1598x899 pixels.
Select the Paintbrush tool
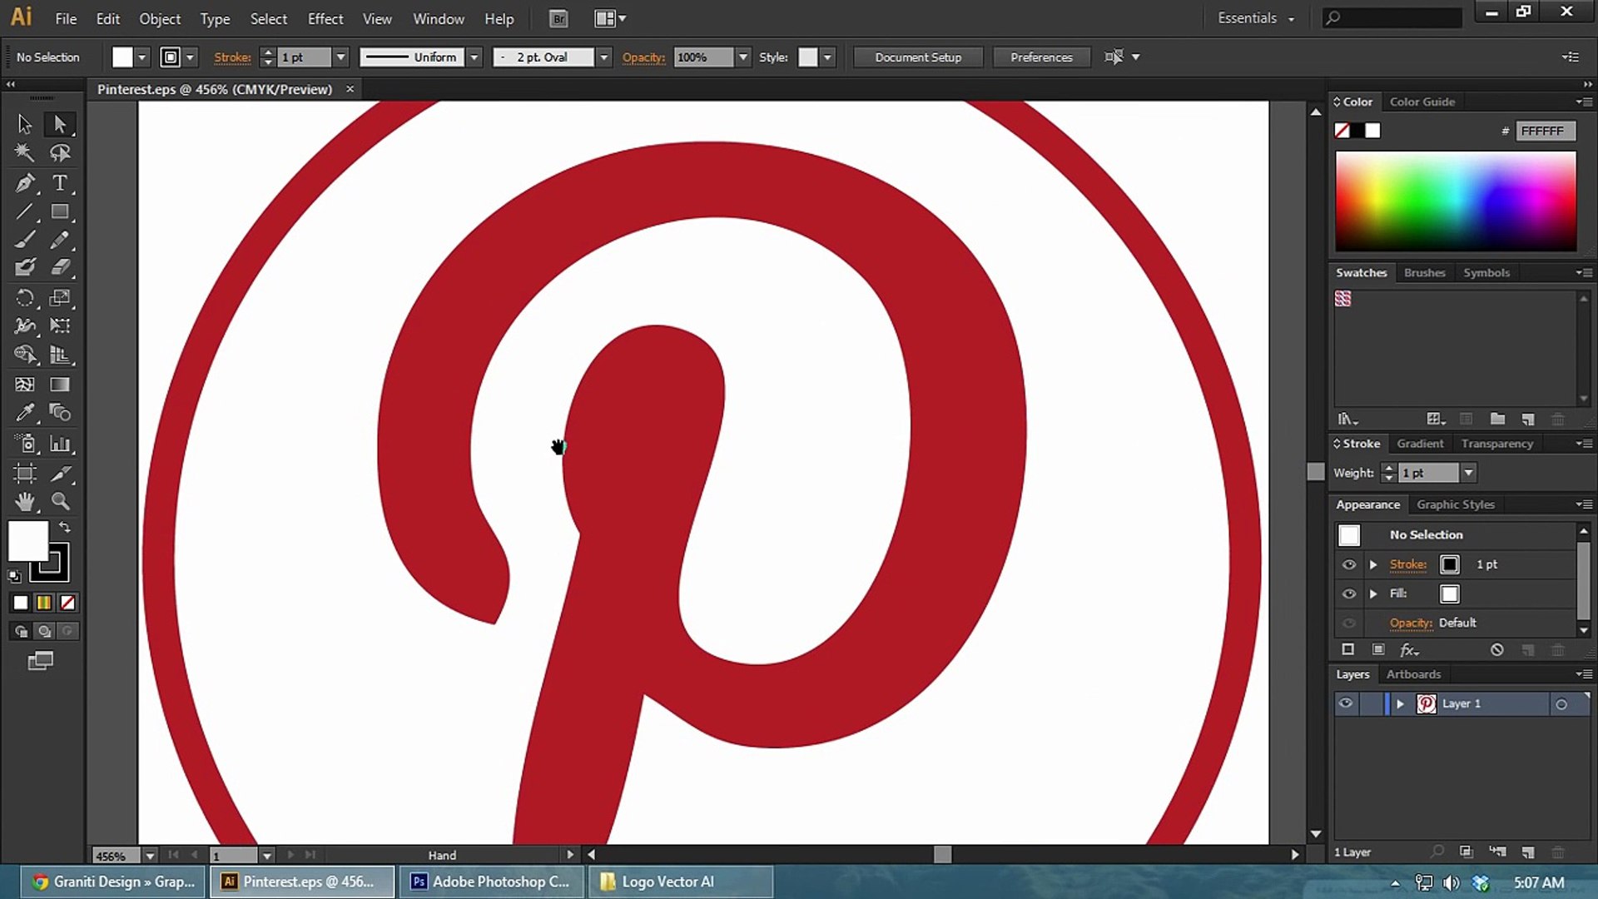click(x=25, y=241)
